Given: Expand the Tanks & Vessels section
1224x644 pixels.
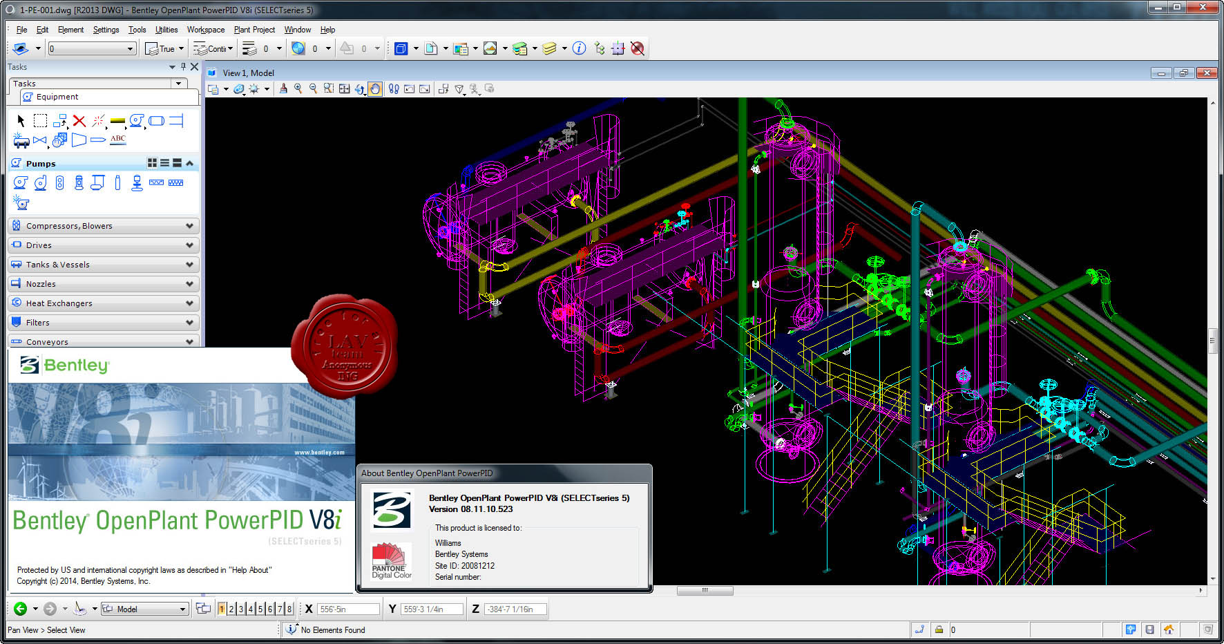Looking at the screenshot, I should [x=104, y=265].
